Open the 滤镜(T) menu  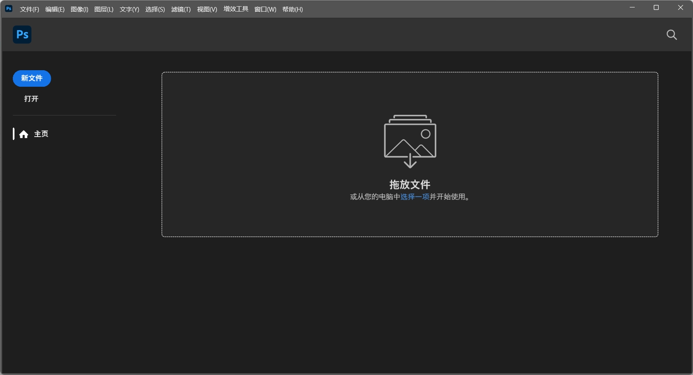(181, 9)
